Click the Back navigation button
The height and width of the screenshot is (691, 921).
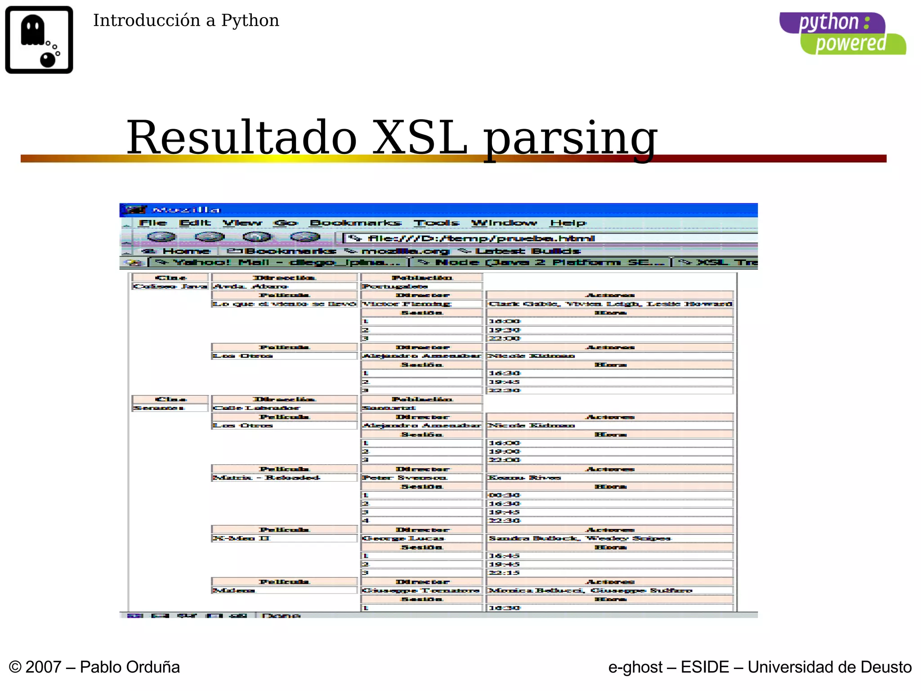[x=161, y=237]
